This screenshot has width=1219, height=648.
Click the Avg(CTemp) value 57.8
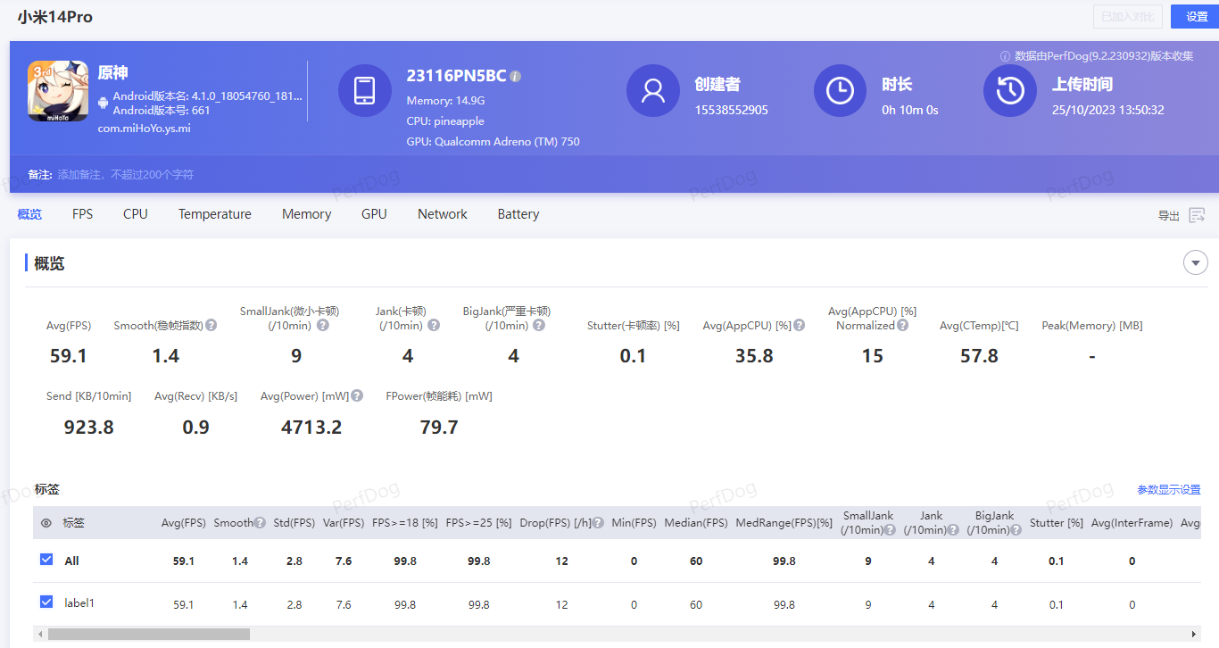tap(979, 356)
